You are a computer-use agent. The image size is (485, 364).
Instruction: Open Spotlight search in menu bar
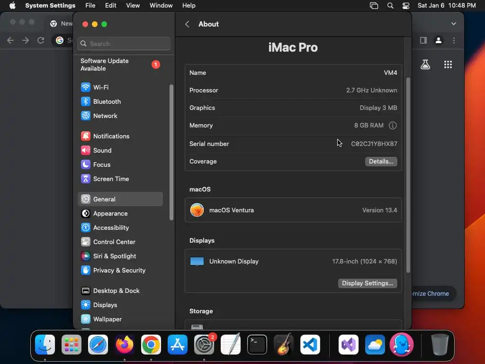(x=390, y=6)
